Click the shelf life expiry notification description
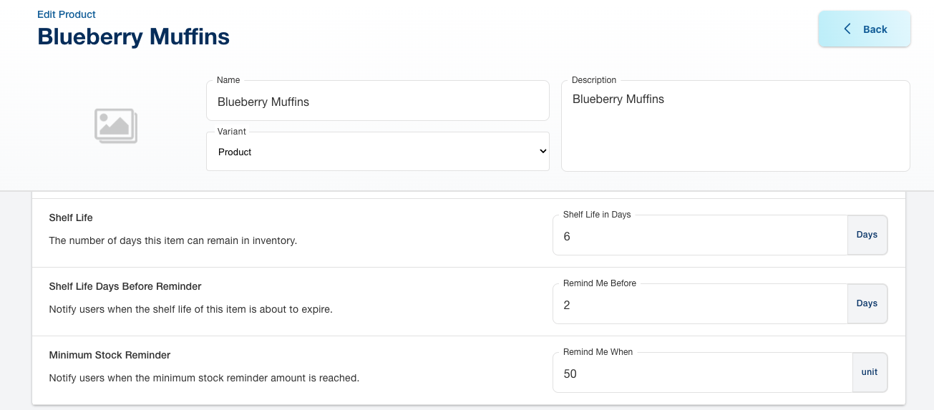This screenshot has height=410, width=934. tap(190, 309)
